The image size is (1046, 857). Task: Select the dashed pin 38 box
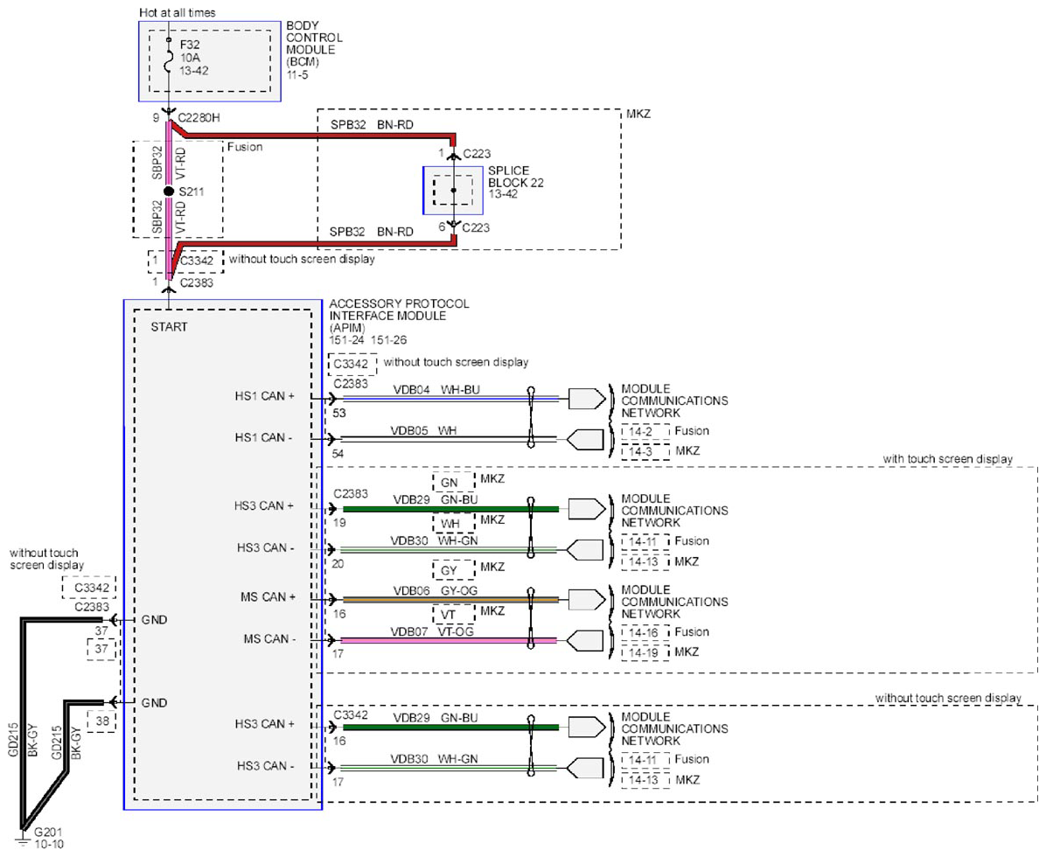(102, 721)
